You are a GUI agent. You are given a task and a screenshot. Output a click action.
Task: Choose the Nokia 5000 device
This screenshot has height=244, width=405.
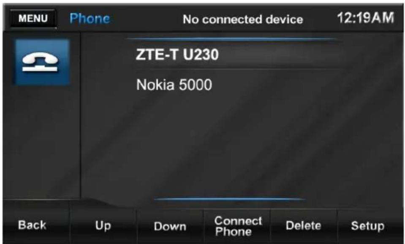(x=174, y=85)
